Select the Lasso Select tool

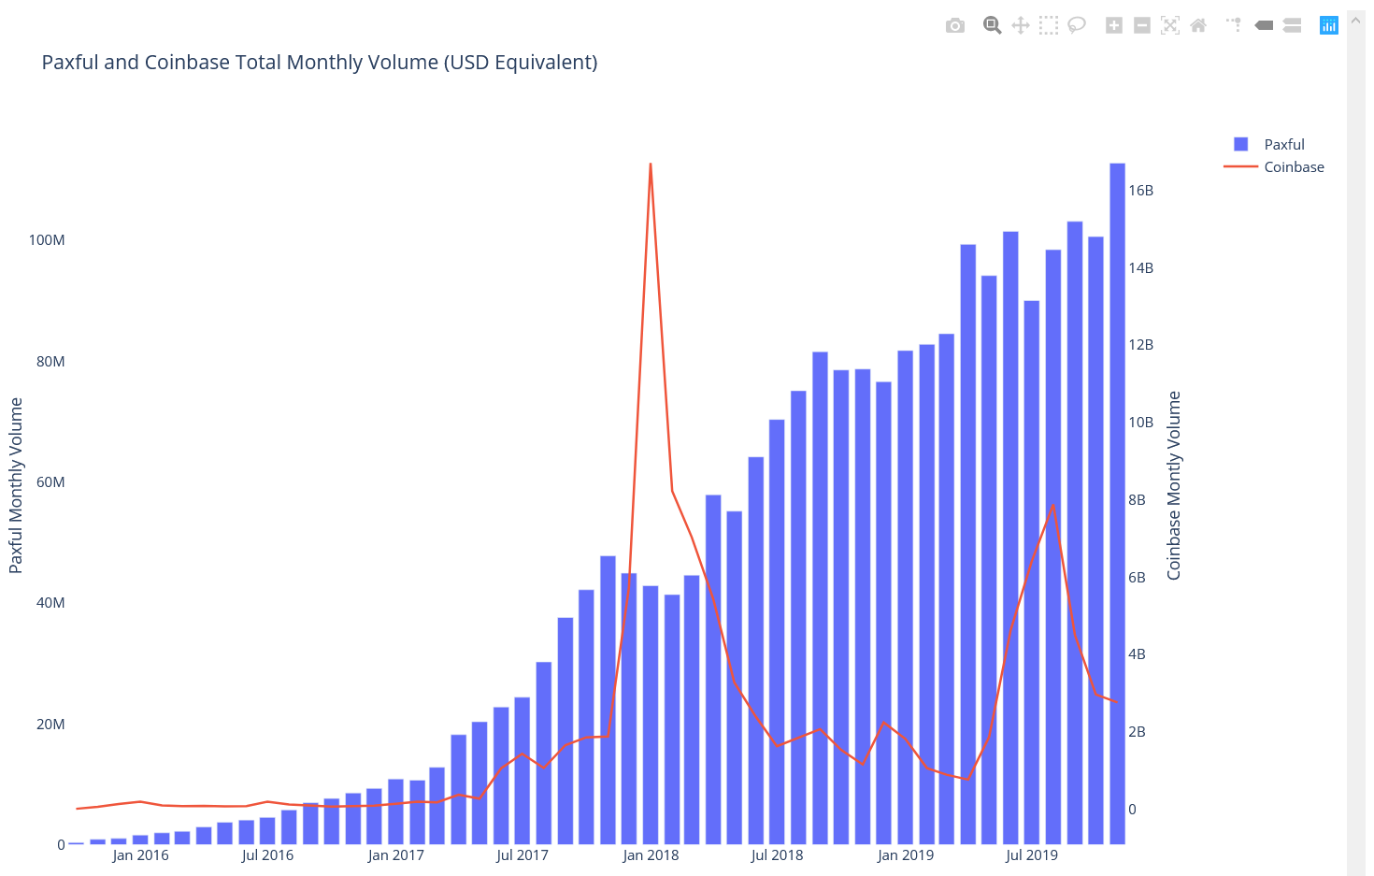(1077, 25)
